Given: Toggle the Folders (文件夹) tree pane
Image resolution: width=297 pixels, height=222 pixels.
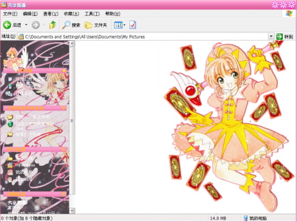Looking at the screenshot, I should coord(96,25).
